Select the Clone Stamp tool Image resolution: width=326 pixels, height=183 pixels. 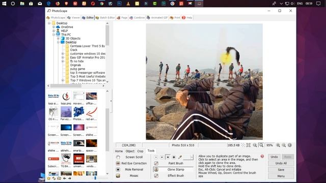point(173,169)
